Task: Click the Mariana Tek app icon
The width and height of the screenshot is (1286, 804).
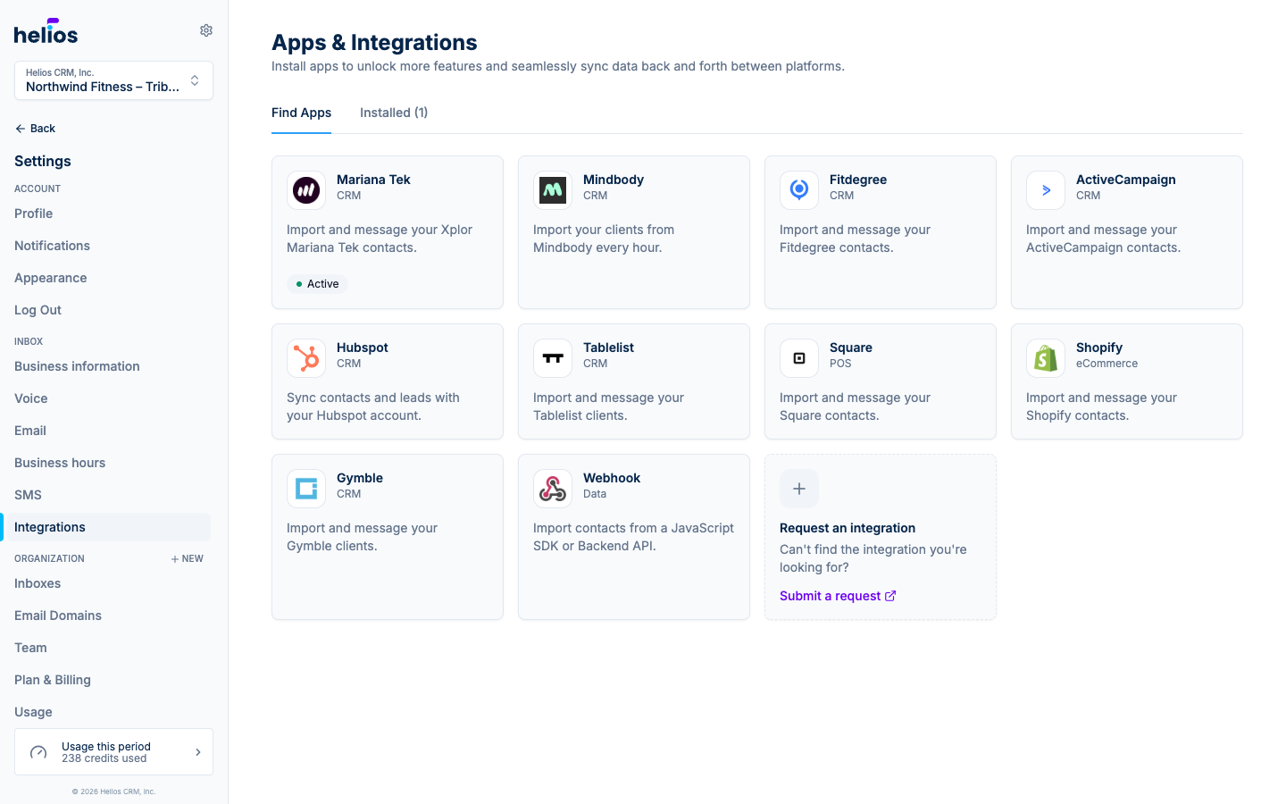Action: point(306,190)
